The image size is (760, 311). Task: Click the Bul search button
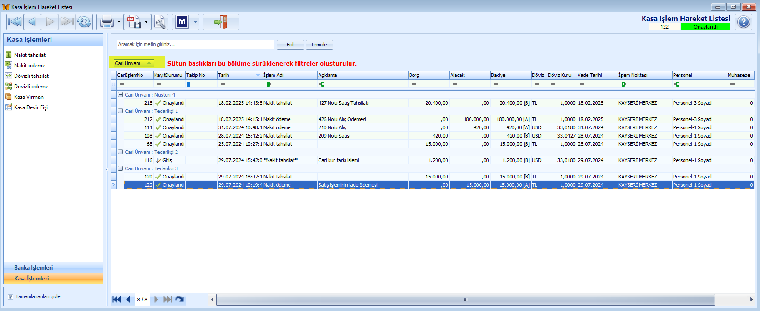(290, 45)
